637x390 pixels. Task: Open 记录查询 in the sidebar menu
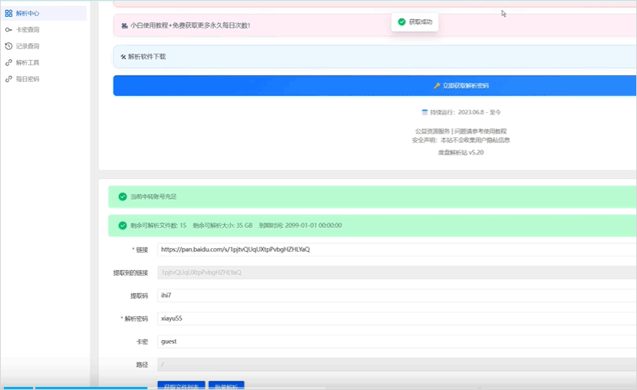28,46
